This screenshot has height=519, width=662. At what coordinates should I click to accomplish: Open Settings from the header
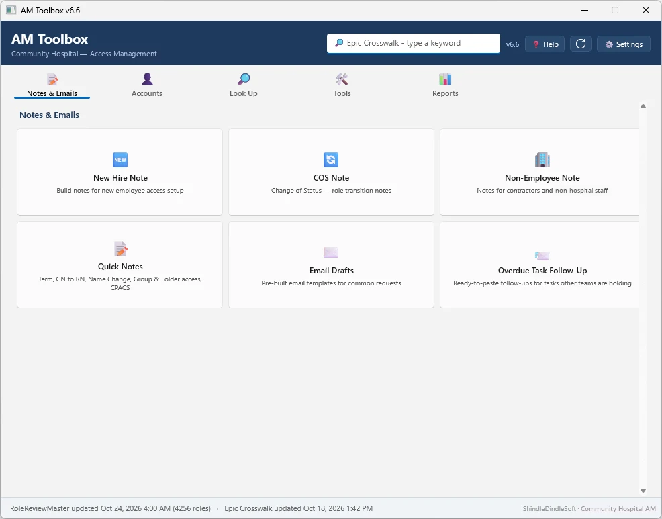(624, 44)
